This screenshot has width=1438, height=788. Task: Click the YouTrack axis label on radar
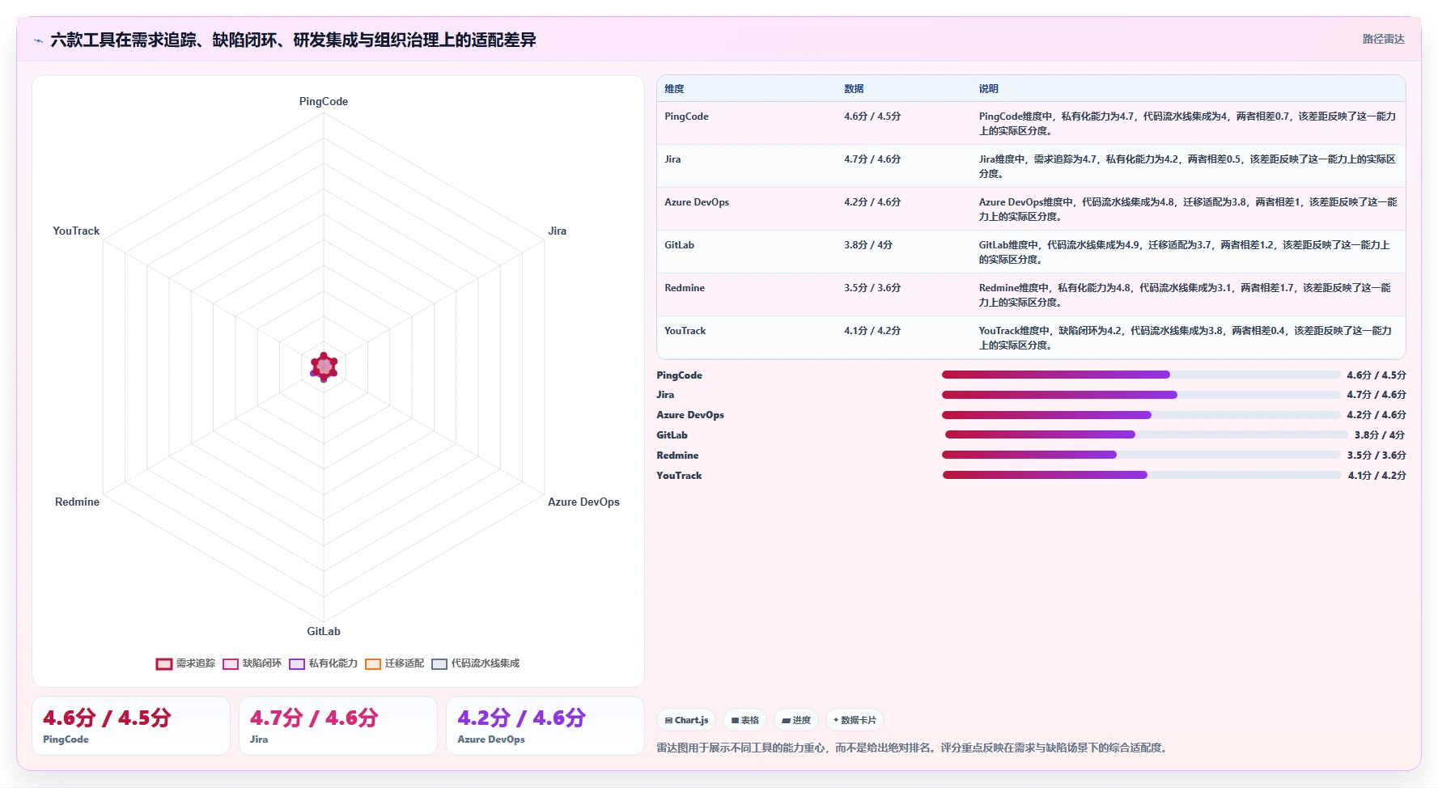point(76,231)
